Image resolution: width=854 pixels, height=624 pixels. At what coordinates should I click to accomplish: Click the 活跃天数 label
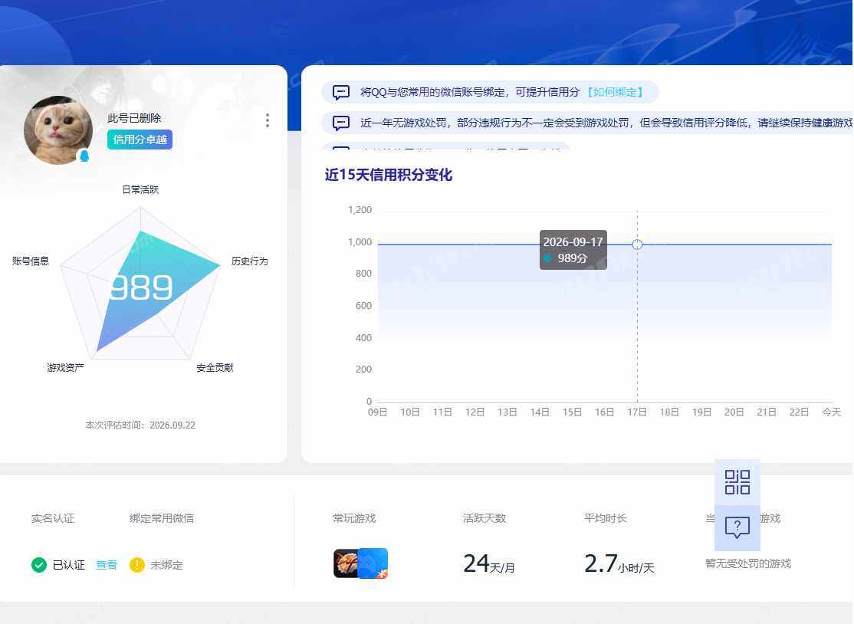click(x=484, y=518)
